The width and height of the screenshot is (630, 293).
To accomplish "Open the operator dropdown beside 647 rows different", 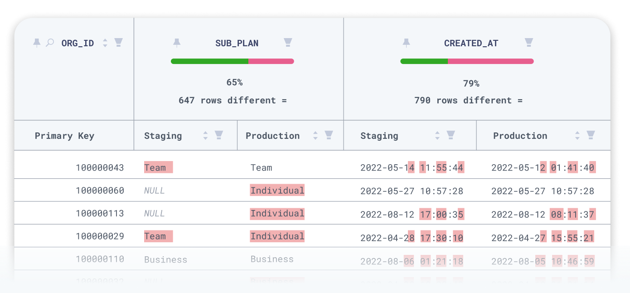I will tap(285, 100).
